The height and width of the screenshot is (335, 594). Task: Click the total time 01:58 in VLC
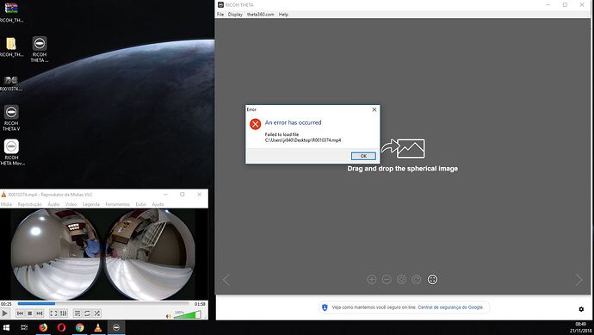200,304
